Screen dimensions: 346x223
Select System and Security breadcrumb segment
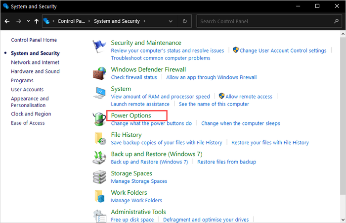pos(117,21)
